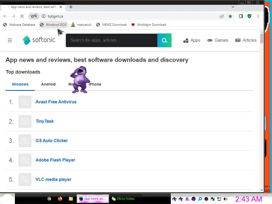The image size is (272, 204).
Task: Open the Windows ISOS bookmark
Action: 53,25
